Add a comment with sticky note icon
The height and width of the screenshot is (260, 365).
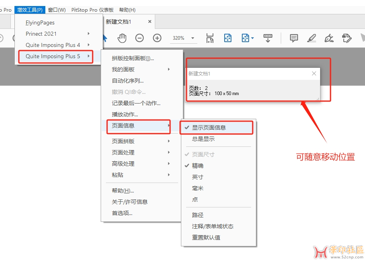pos(294,38)
